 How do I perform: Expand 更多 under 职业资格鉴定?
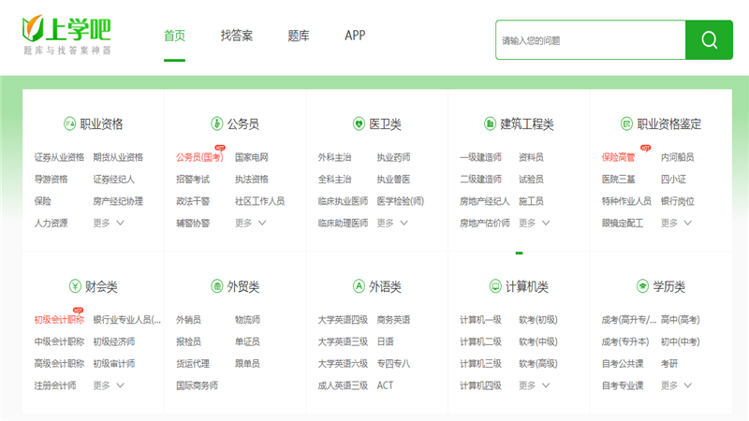click(676, 223)
